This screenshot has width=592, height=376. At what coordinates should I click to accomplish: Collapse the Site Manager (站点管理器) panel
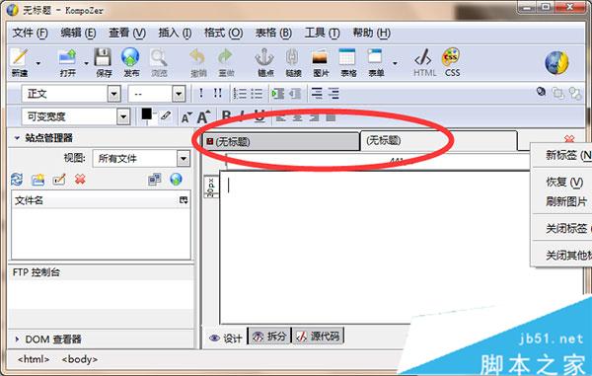[17, 138]
